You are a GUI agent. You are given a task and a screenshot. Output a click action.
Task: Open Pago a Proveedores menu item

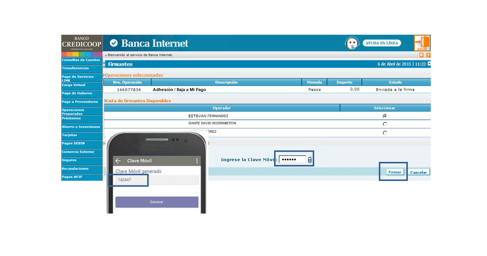pyautogui.click(x=82, y=102)
